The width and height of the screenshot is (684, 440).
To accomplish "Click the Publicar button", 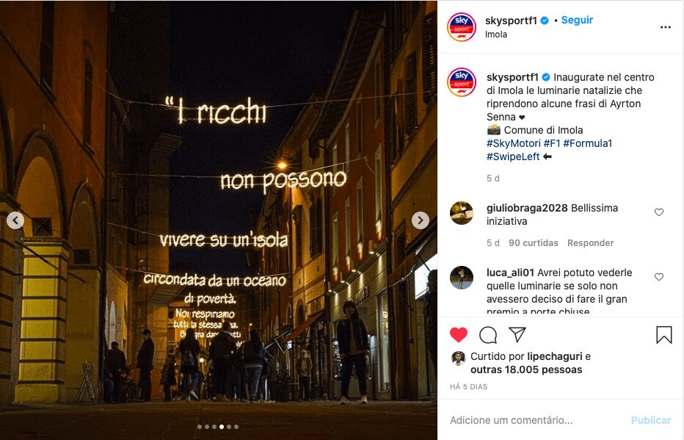I will 651,420.
